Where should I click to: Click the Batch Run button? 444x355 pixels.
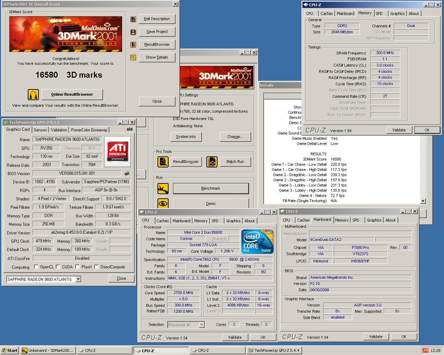[235, 162]
